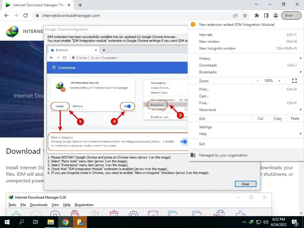Click the Tell a Friend thumbs-up icon
The image size is (304, 228).
240,213
